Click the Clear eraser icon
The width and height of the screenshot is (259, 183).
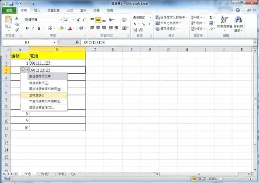point(211,29)
